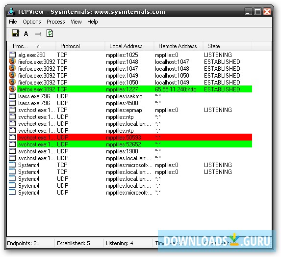The image size is (281, 257).
Task: Open the File menu
Action: (13, 22)
